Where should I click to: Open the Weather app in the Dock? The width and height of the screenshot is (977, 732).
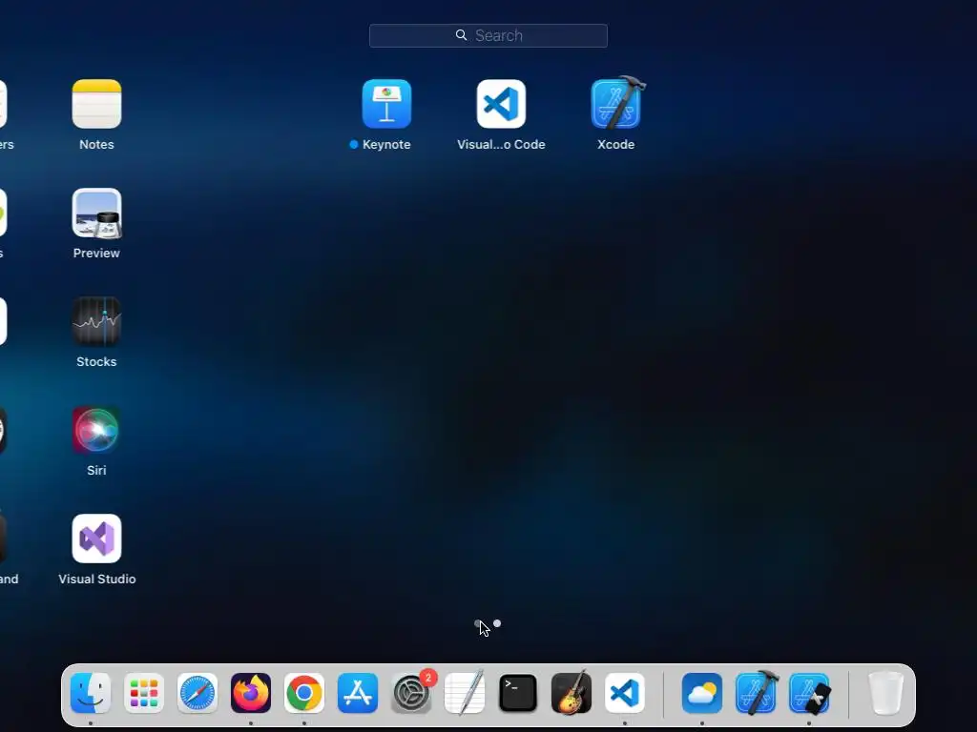pos(702,693)
